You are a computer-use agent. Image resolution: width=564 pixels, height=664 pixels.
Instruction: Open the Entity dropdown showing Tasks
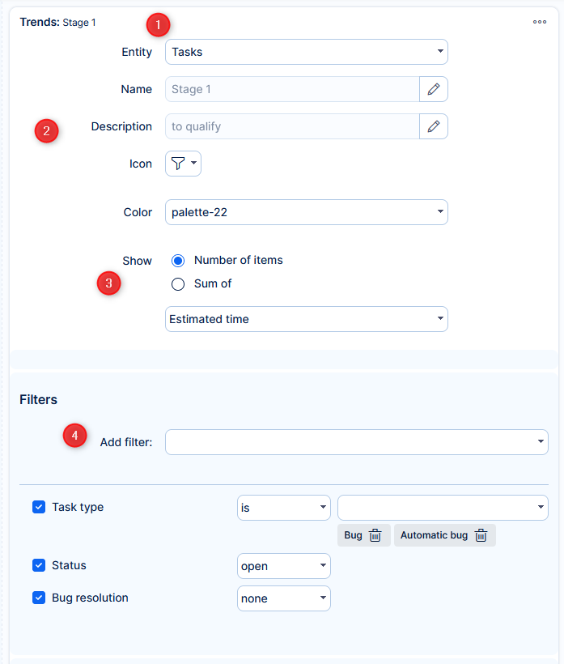[306, 52]
